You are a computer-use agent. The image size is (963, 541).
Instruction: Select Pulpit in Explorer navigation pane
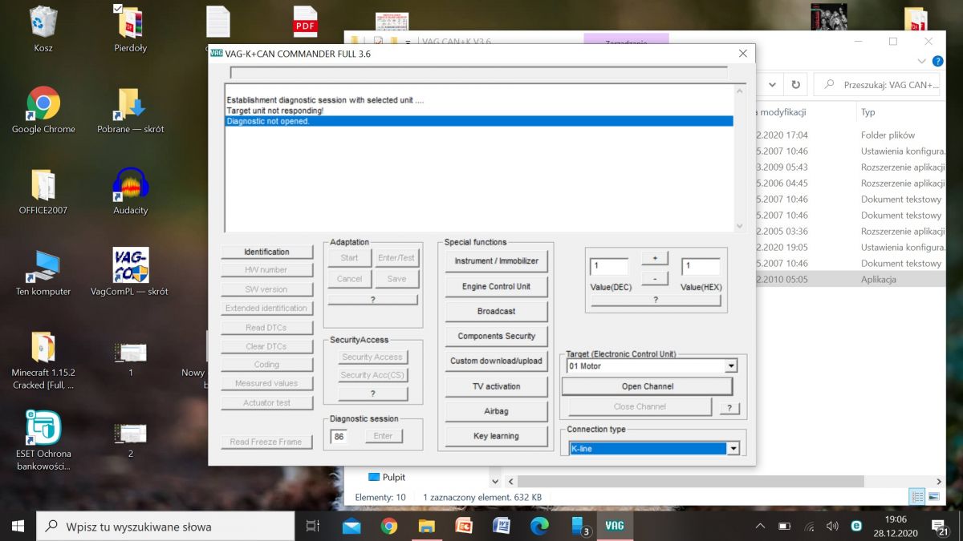pos(387,477)
